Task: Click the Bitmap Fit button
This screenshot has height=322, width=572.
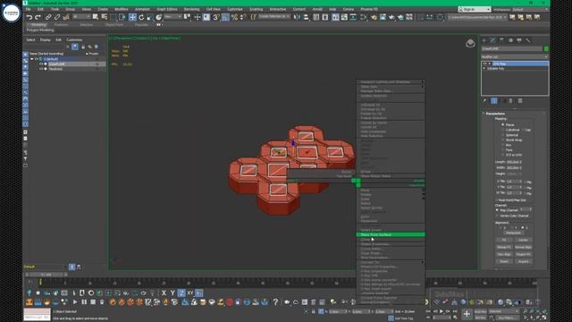Action: 504,247
